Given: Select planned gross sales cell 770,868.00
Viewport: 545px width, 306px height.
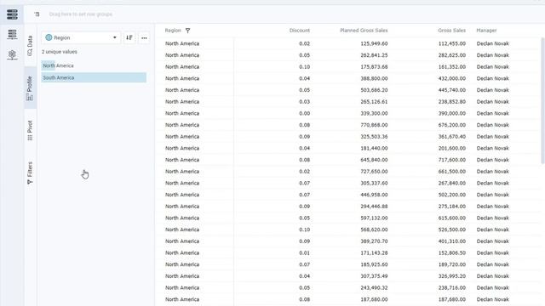Looking at the screenshot, I should (374, 125).
